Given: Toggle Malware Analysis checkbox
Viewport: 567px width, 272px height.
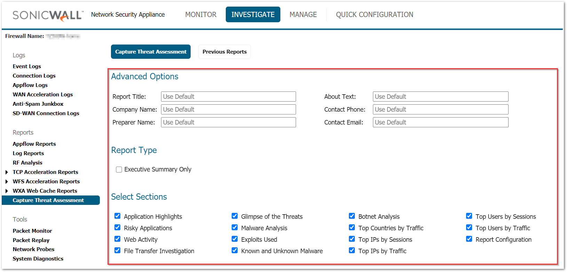Looking at the screenshot, I should [x=235, y=227].
